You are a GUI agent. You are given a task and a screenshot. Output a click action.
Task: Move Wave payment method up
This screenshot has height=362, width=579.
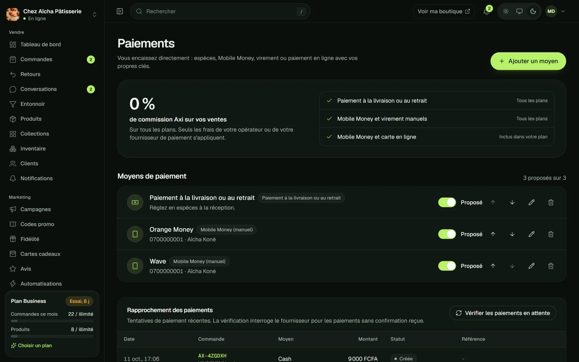coord(493,266)
